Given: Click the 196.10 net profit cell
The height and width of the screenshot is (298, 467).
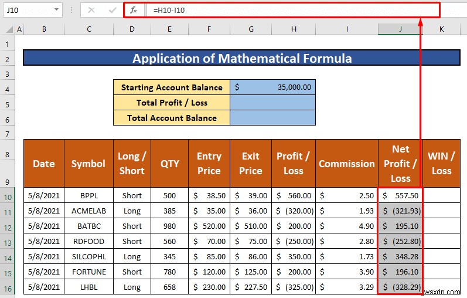Looking at the screenshot, I should [401, 272].
